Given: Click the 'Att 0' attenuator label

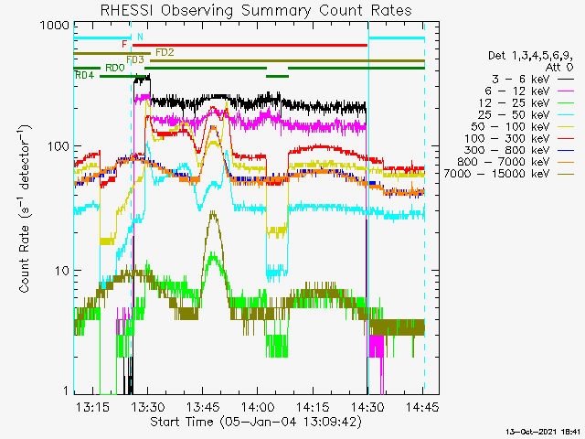Looking at the screenshot, I should click(559, 68).
